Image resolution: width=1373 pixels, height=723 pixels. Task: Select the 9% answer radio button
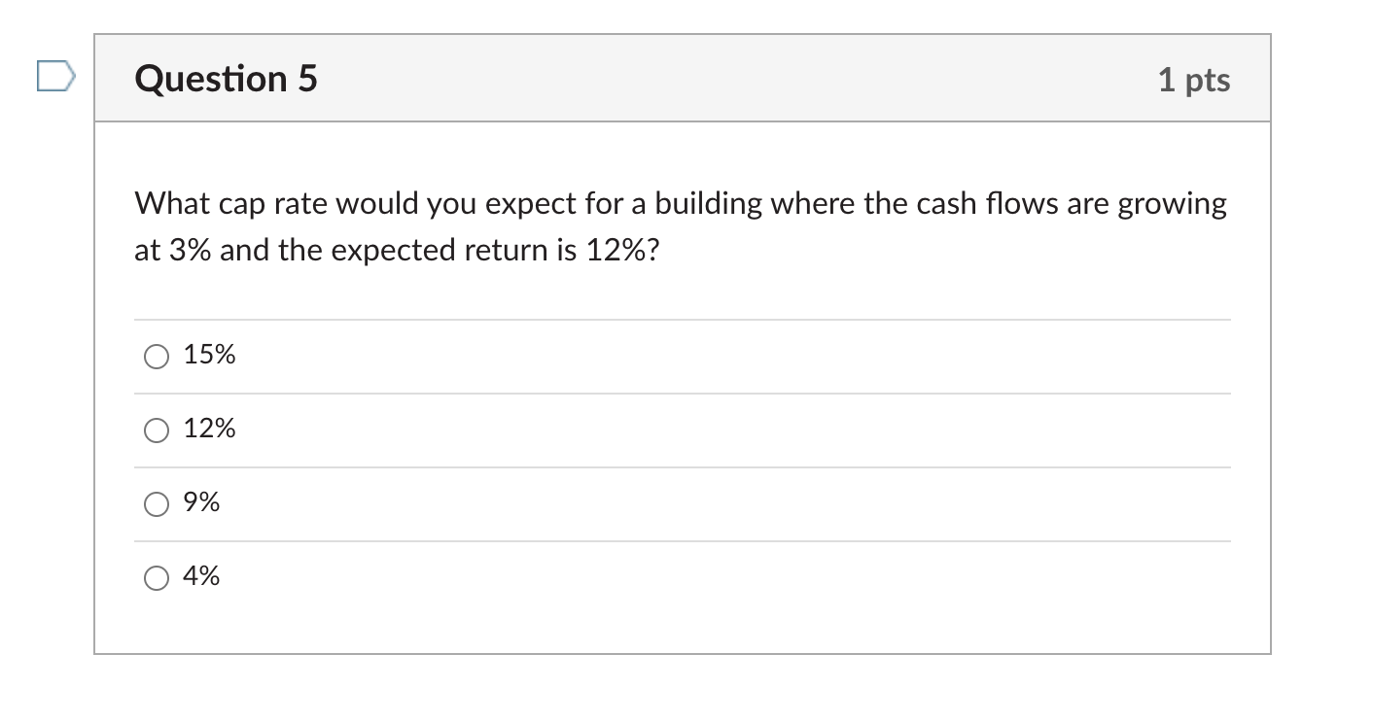coord(156,502)
